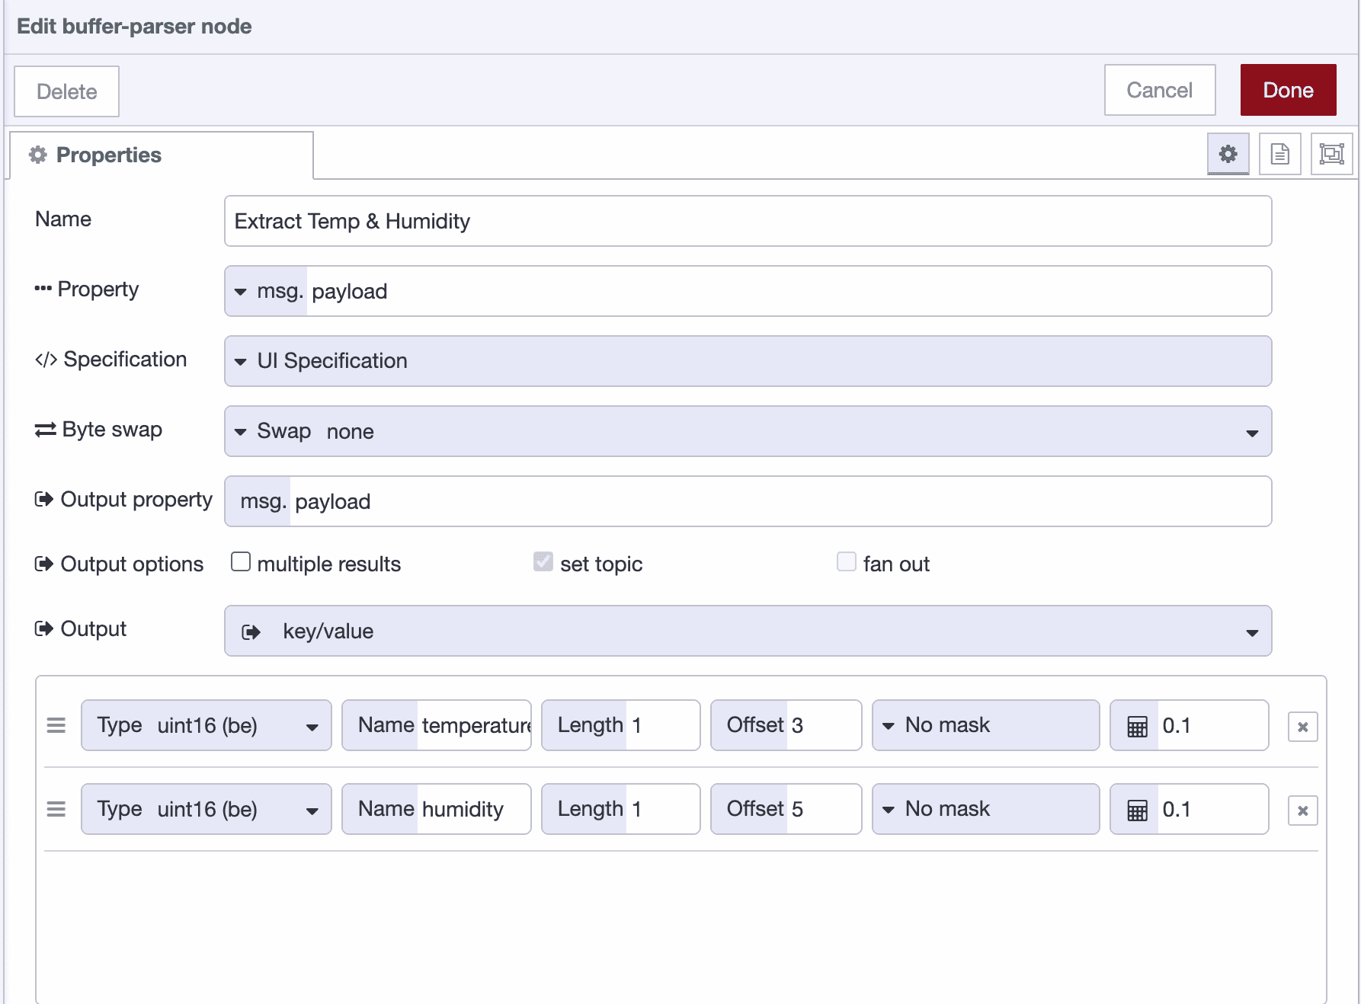1361x1004 pixels.
Task: Click the Name field showing Extract Temp & Humidity
Action: 748,221
